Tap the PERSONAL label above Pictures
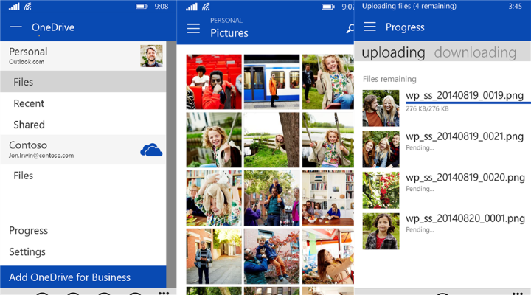531x295 pixels. [x=226, y=21]
